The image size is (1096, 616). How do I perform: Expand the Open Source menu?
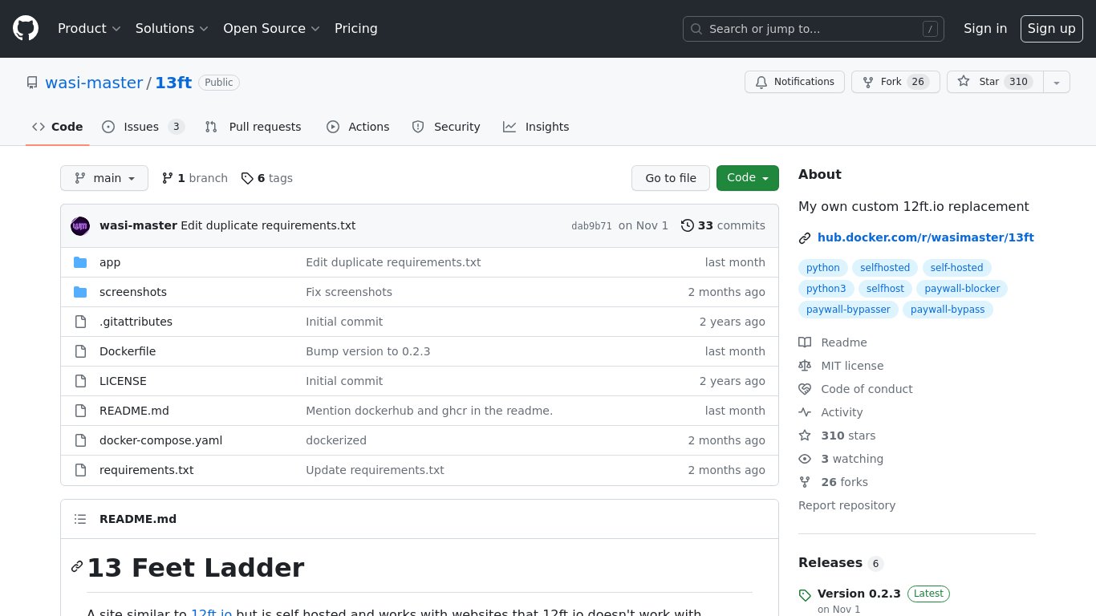271,29
